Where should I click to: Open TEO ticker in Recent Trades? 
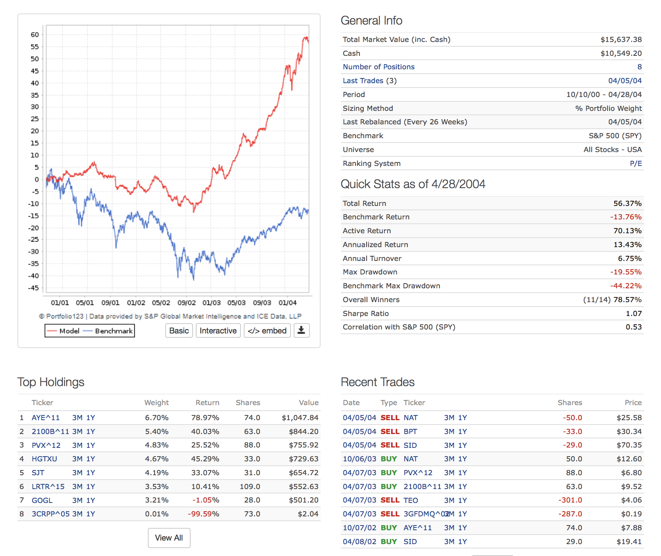tap(411, 501)
